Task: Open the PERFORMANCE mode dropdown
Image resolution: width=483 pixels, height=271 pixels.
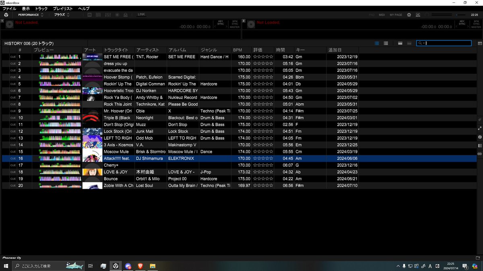Action: [x=31, y=15]
